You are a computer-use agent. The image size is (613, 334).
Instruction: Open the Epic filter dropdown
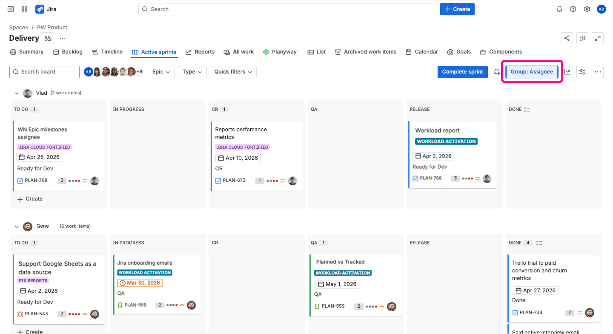[161, 72]
